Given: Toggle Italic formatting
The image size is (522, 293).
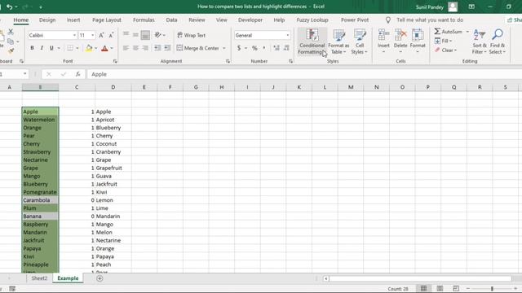Looking at the screenshot, I should 42,48.
